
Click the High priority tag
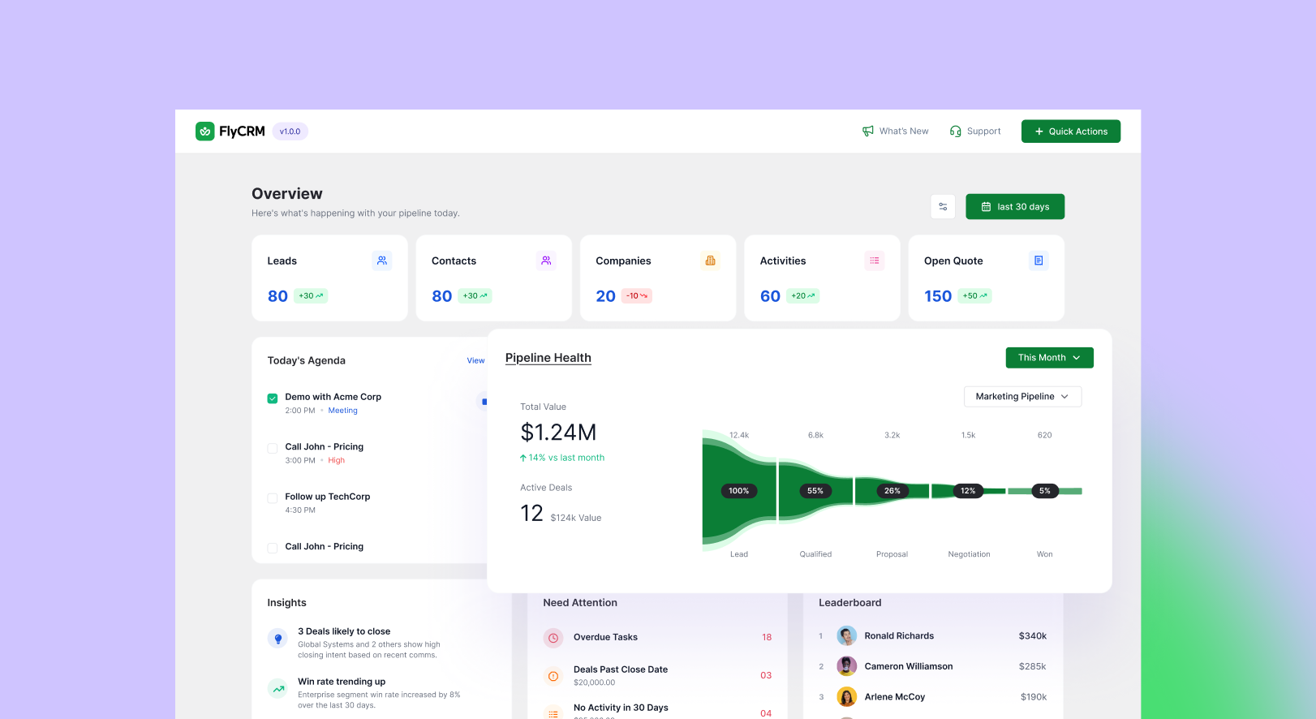pyautogui.click(x=337, y=461)
